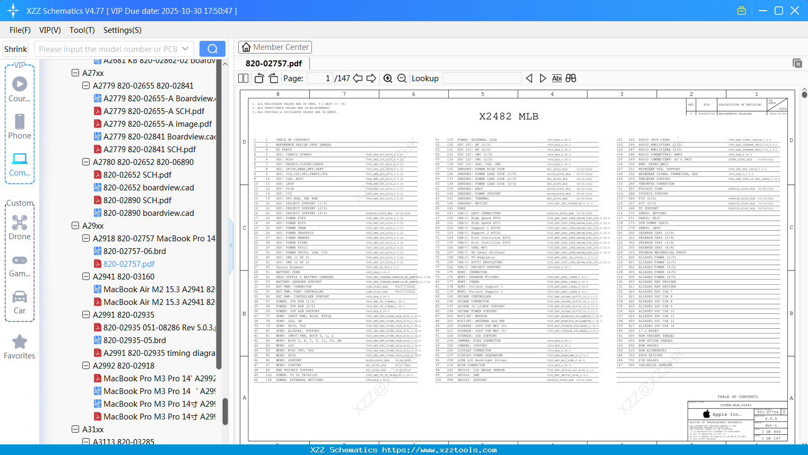Image resolution: width=808 pixels, height=455 pixels.
Task: Collapse the file tree side panel handle
Action: (231, 245)
